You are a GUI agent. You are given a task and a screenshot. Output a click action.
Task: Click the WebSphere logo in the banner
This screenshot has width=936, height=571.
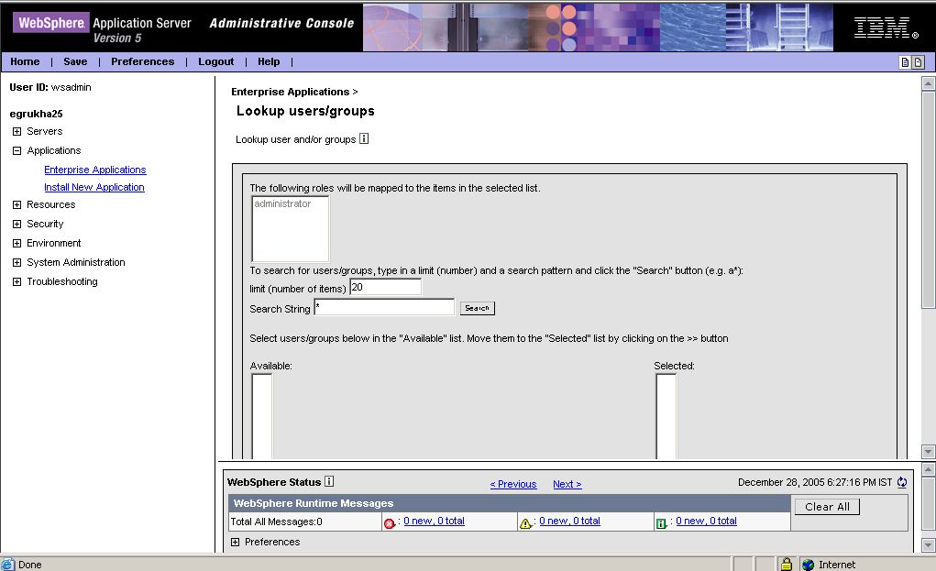coord(51,23)
